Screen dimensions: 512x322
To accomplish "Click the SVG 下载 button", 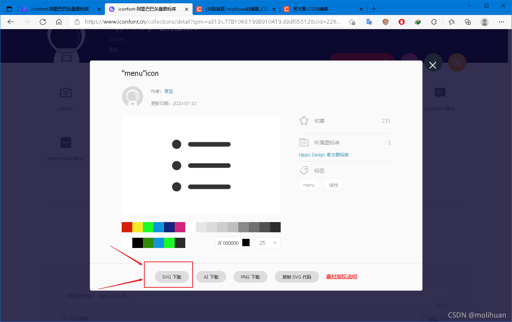I will click(x=172, y=277).
